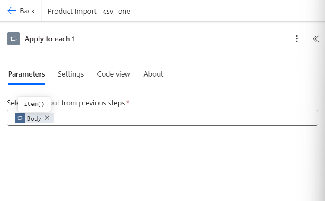The width and height of the screenshot is (325, 201).
Task: Remove the Body token with its X
Action: [47, 118]
